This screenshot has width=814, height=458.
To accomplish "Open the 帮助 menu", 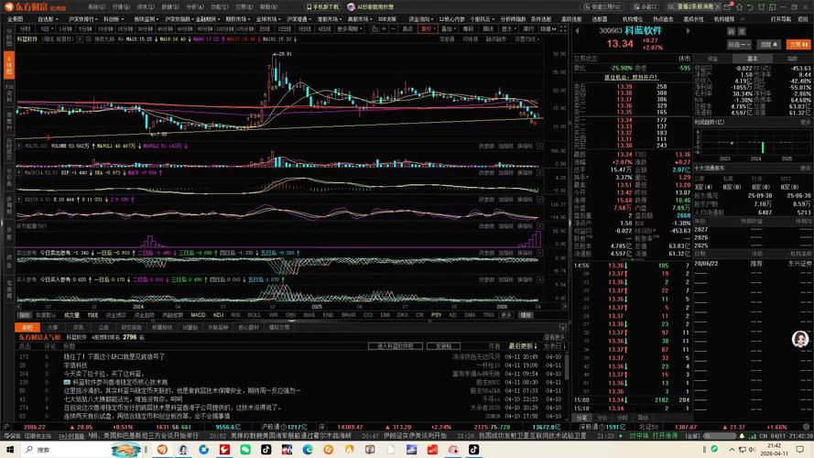I will click(x=268, y=6).
